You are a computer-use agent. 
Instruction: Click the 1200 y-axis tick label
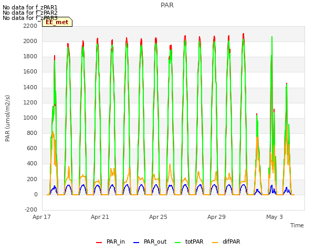click(x=30, y=103)
